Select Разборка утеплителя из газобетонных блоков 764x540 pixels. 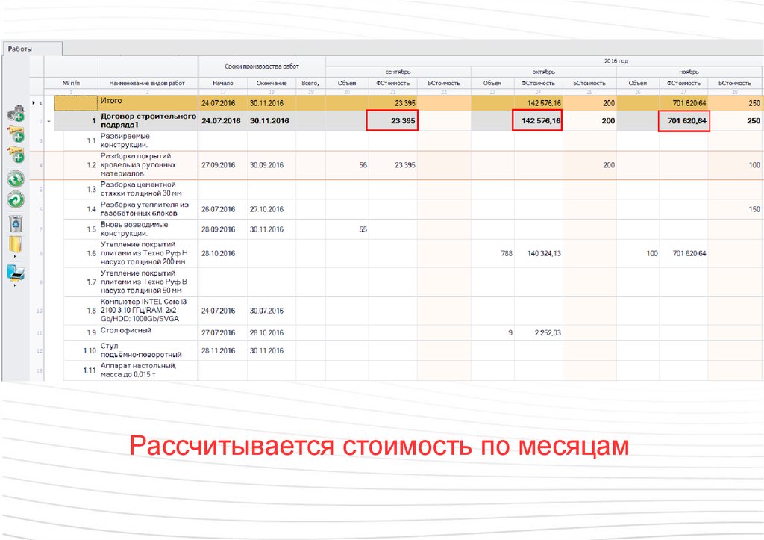[148, 209]
